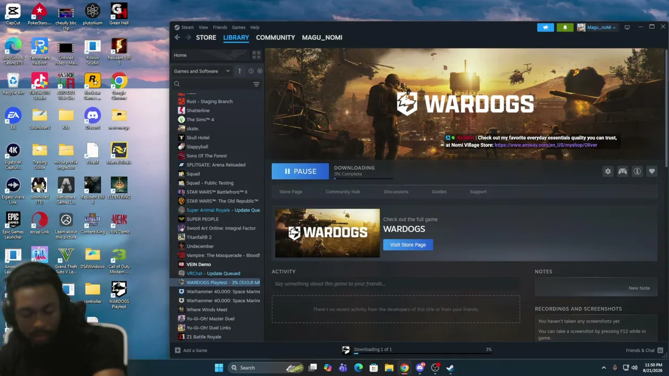Show game info icon

637,171
